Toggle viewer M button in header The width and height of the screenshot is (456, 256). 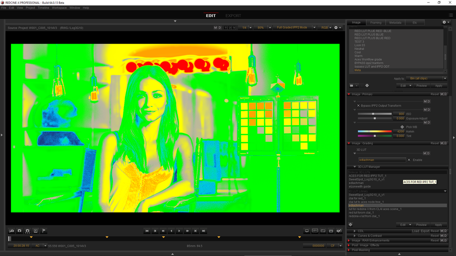tap(216, 28)
